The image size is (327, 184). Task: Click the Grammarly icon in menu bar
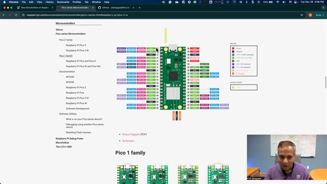click(x=170, y=2)
